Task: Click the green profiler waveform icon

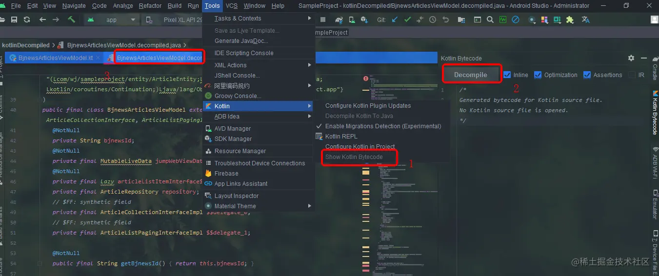Action: [x=503, y=20]
